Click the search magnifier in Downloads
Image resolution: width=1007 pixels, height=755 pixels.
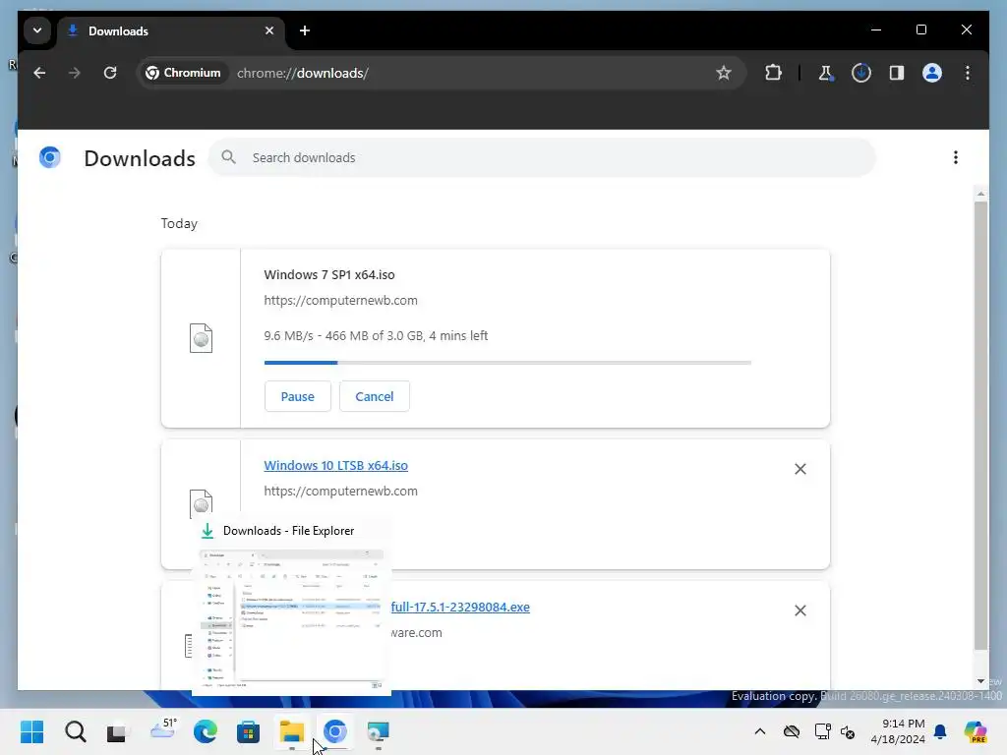[228, 157]
